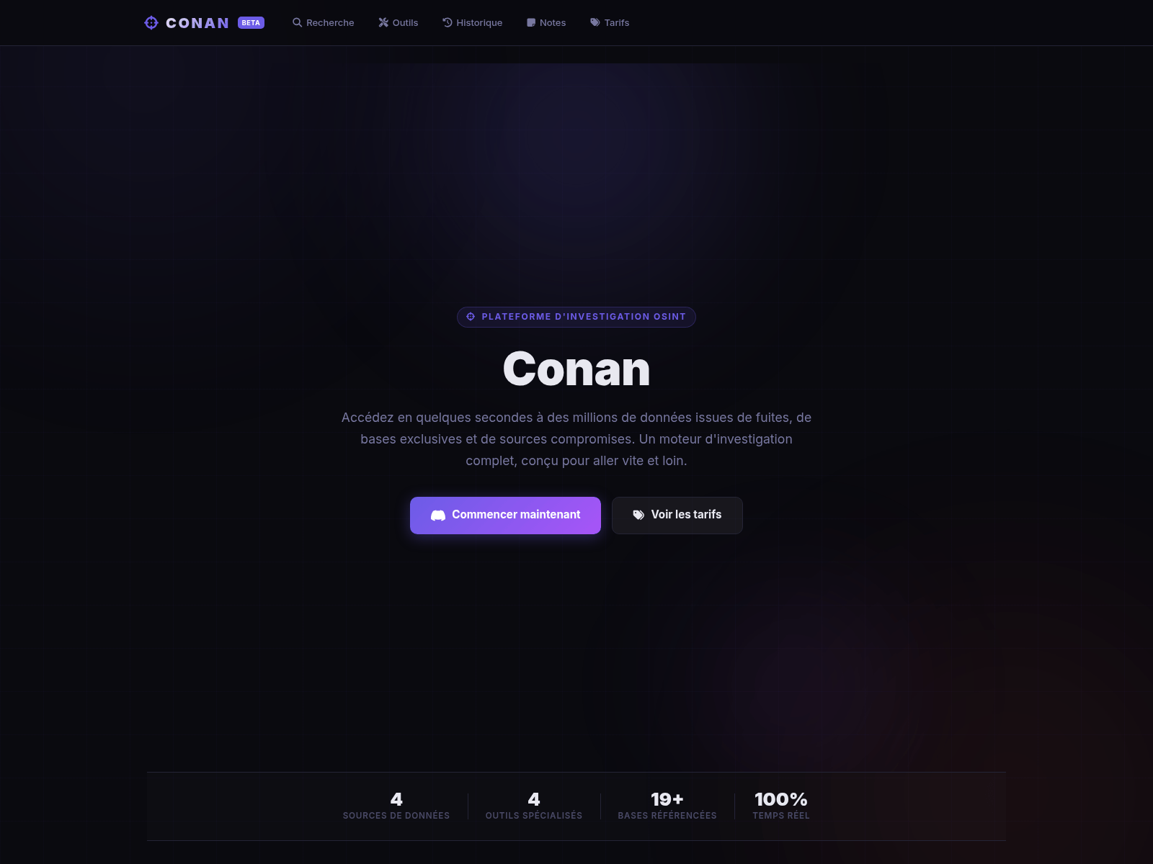1153x864 pixels.
Task: Click the tags icon in Voir les tarifs
Action: [x=638, y=516]
